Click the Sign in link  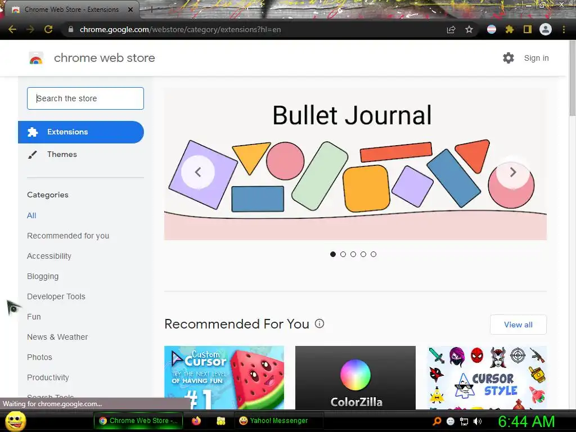(536, 58)
